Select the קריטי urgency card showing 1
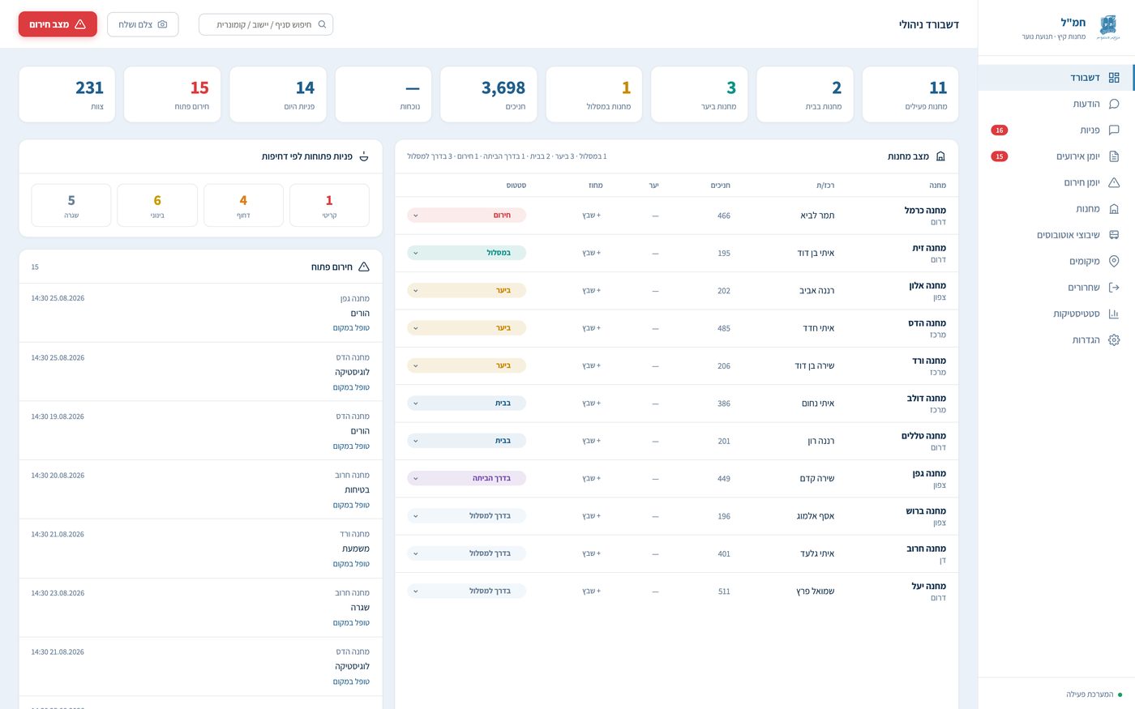1135x709 pixels. (x=329, y=205)
